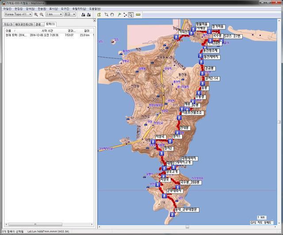Click the hiker waypoint icon beside 정거마을
The image size is (283, 235).
pos(209,31)
